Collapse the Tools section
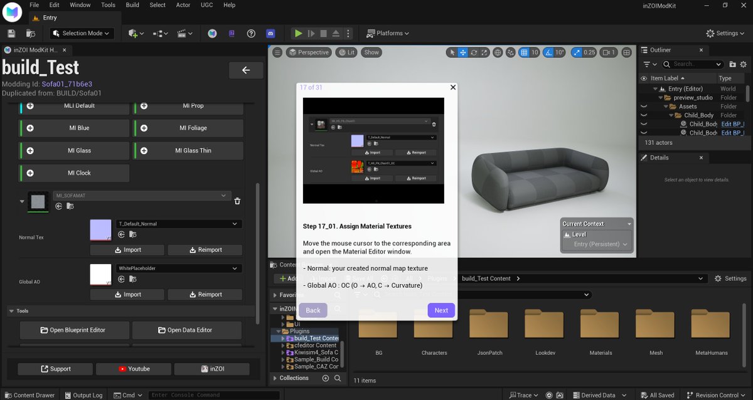Viewport: 753px width, 400px height. click(x=11, y=311)
